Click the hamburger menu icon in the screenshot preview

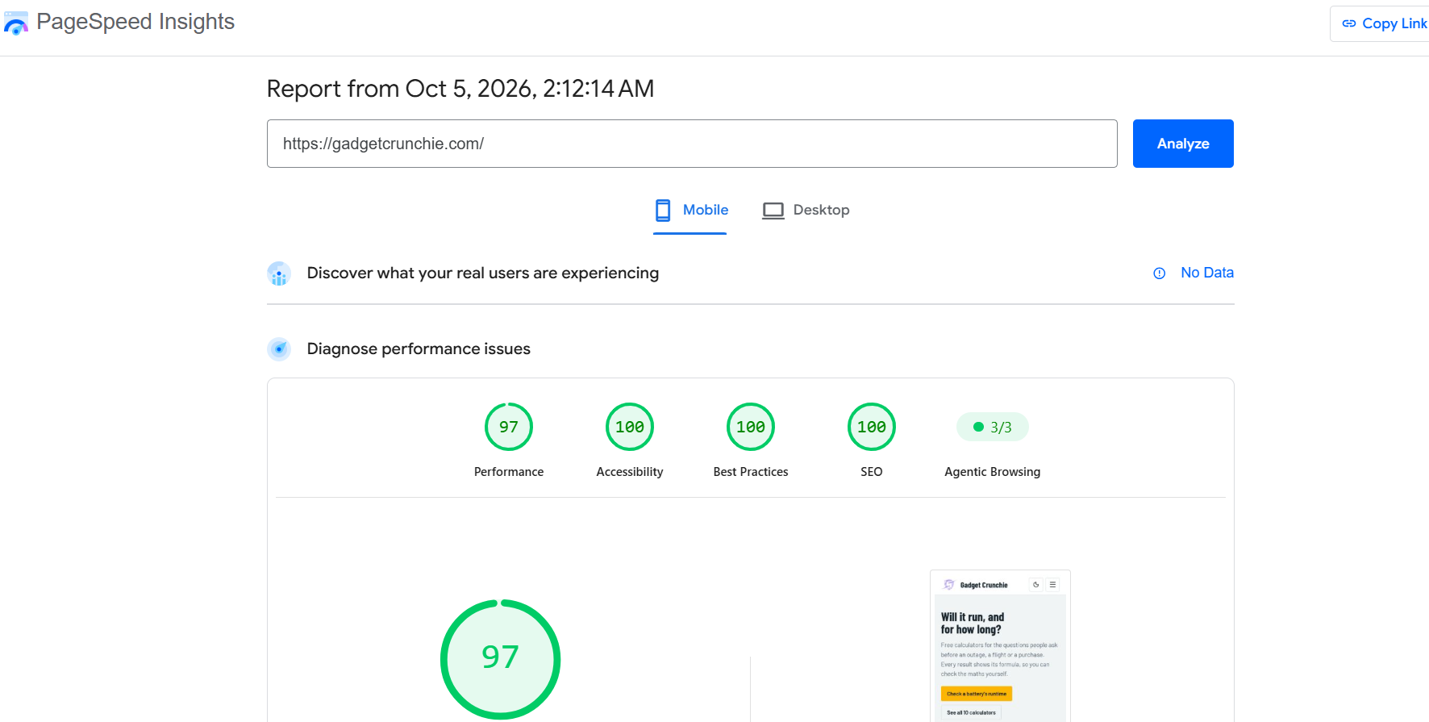[1052, 585]
